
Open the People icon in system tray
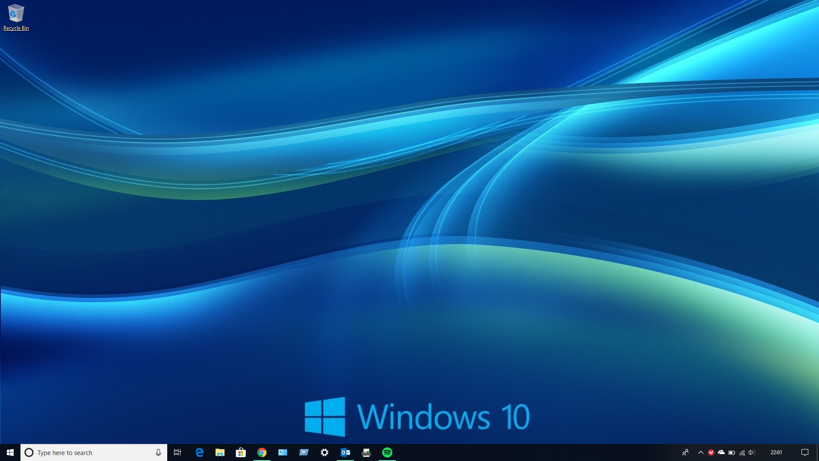tap(685, 452)
